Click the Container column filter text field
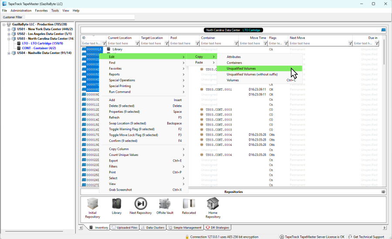This screenshot has height=239, width=392. click(x=217, y=43)
